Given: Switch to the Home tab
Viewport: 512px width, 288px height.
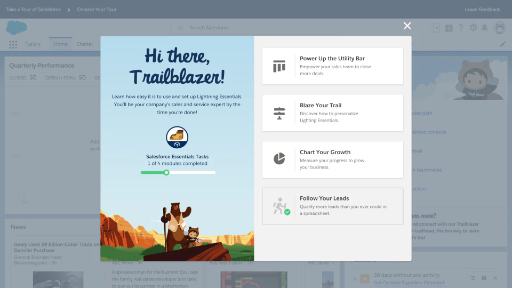Looking at the screenshot, I should point(60,44).
